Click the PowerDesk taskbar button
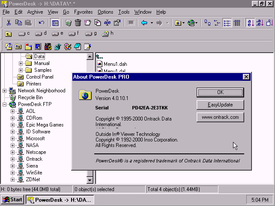The width and height of the screenshot is (275, 206). click(60, 200)
